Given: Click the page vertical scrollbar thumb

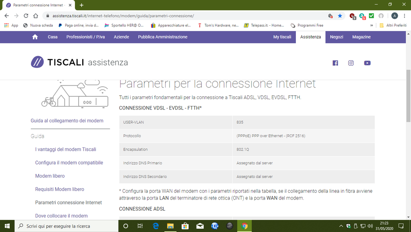Looking at the screenshot, I should coord(408,96).
